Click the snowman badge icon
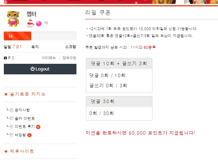 (x=30, y=23)
